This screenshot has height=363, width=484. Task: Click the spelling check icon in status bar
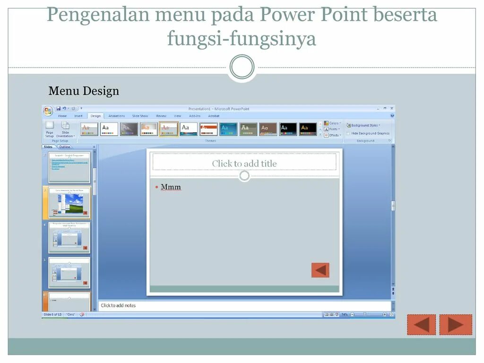[82, 314]
